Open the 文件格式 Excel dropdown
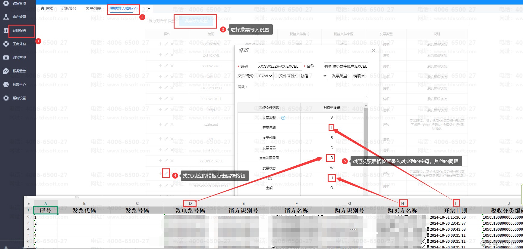Viewport: 523px width, 249px height. [266, 76]
